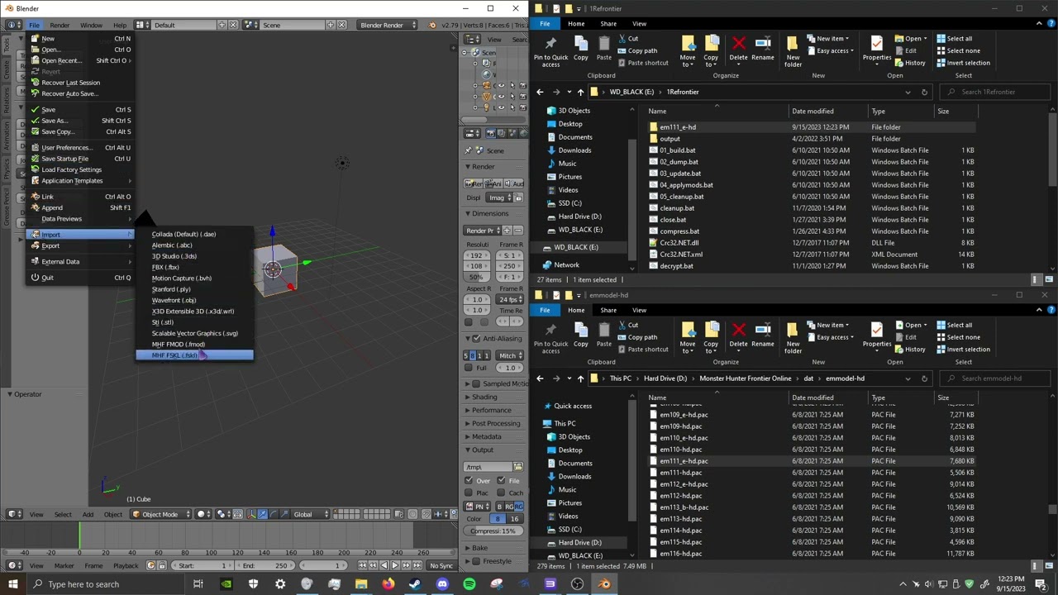Click Delete icon in 1Refrontier ribbon
The width and height of the screenshot is (1058, 595).
pyautogui.click(x=738, y=49)
